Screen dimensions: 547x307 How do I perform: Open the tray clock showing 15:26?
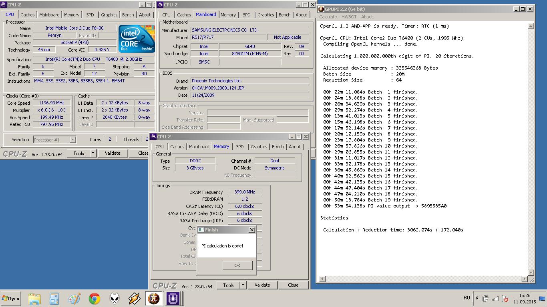coord(525,299)
